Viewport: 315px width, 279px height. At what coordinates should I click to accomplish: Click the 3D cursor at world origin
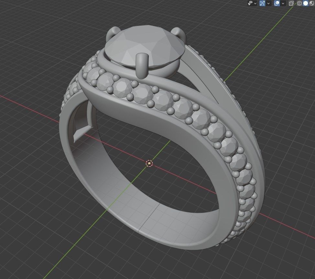149,164
